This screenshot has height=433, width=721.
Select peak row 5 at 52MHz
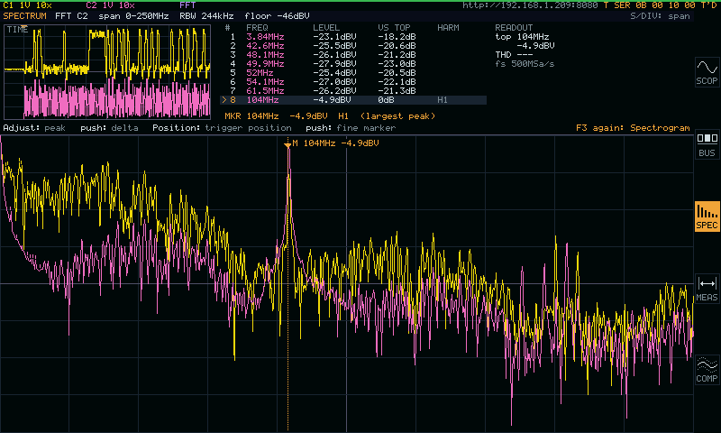point(353,73)
